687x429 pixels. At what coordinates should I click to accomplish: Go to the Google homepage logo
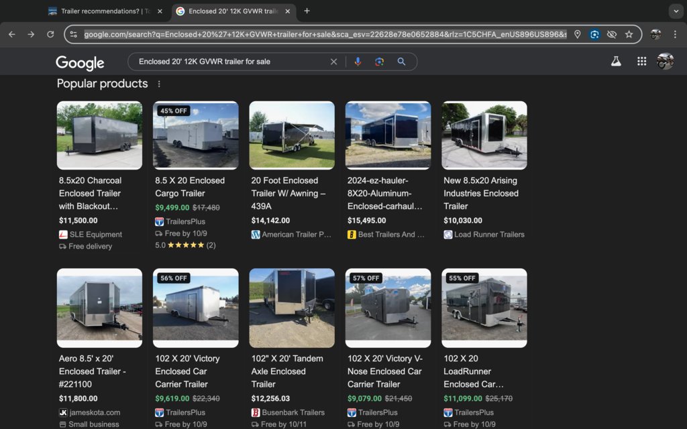(80, 62)
